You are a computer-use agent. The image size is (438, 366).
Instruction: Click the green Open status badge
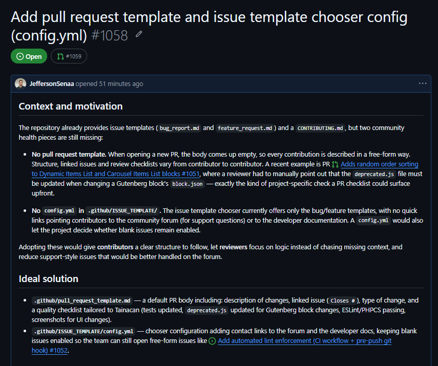click(x=29, y=56)
